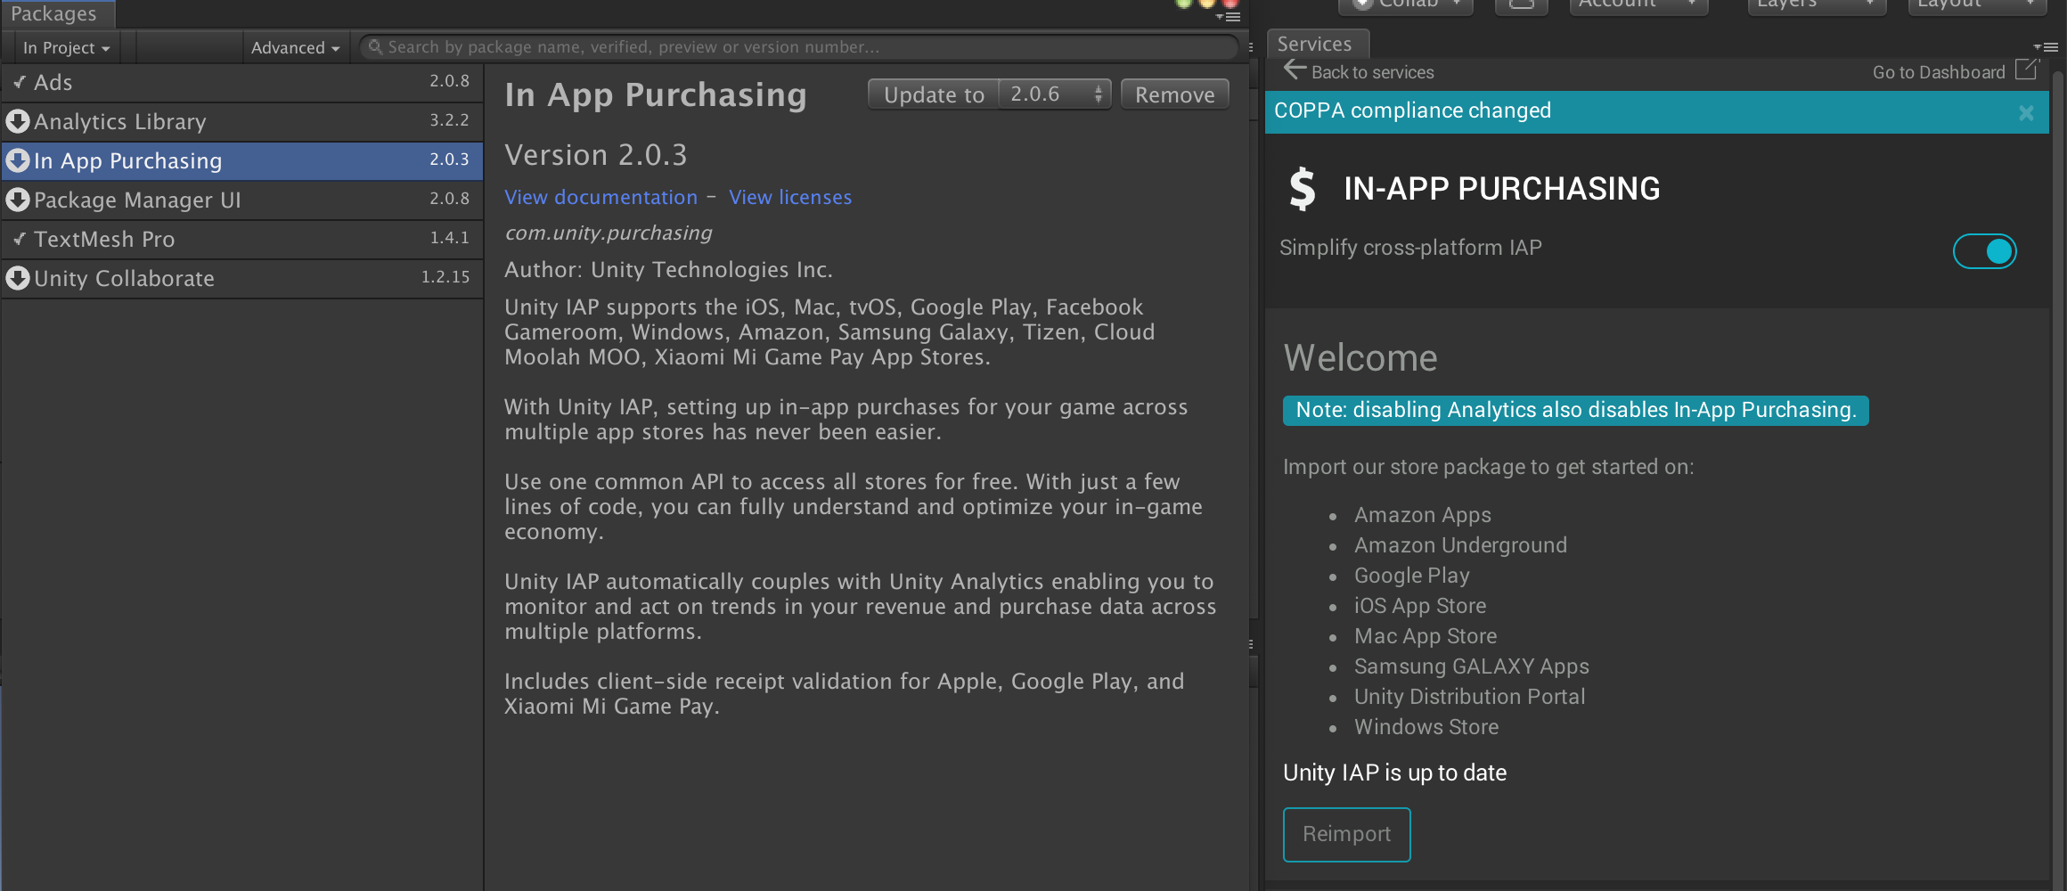
Task: Click the com.unity.purchasing package ID text
Action: click(609, 233)
